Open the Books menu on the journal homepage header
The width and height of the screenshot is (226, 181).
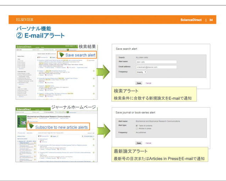tap(42, 110)
